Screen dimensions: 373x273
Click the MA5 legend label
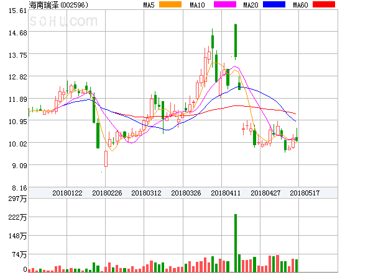[x=149, y=5]
